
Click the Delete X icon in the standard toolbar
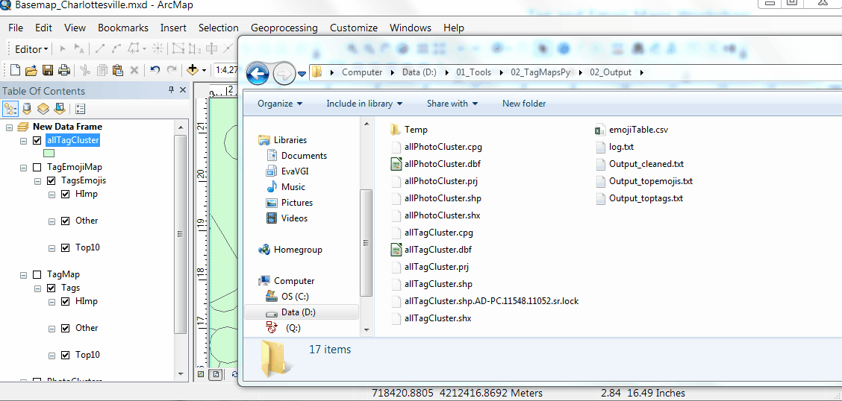click(x=135, y=70)
